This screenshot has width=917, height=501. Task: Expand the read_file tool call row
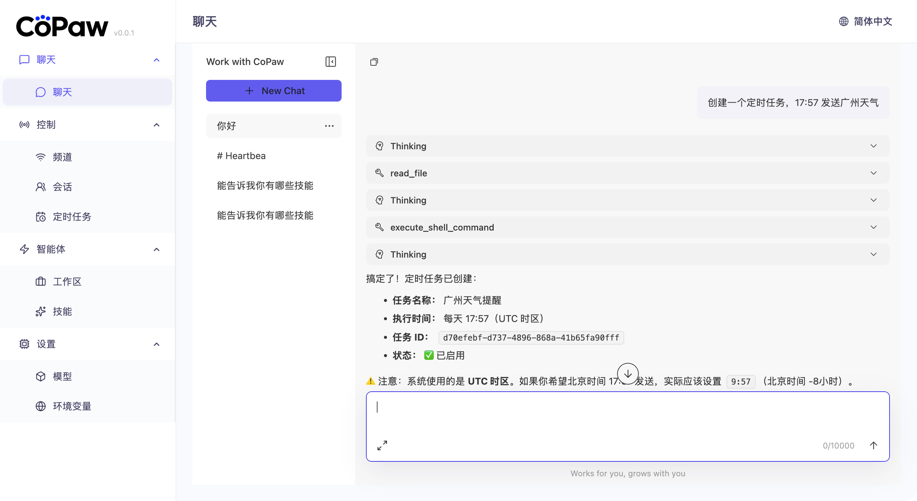coord(627,173)
